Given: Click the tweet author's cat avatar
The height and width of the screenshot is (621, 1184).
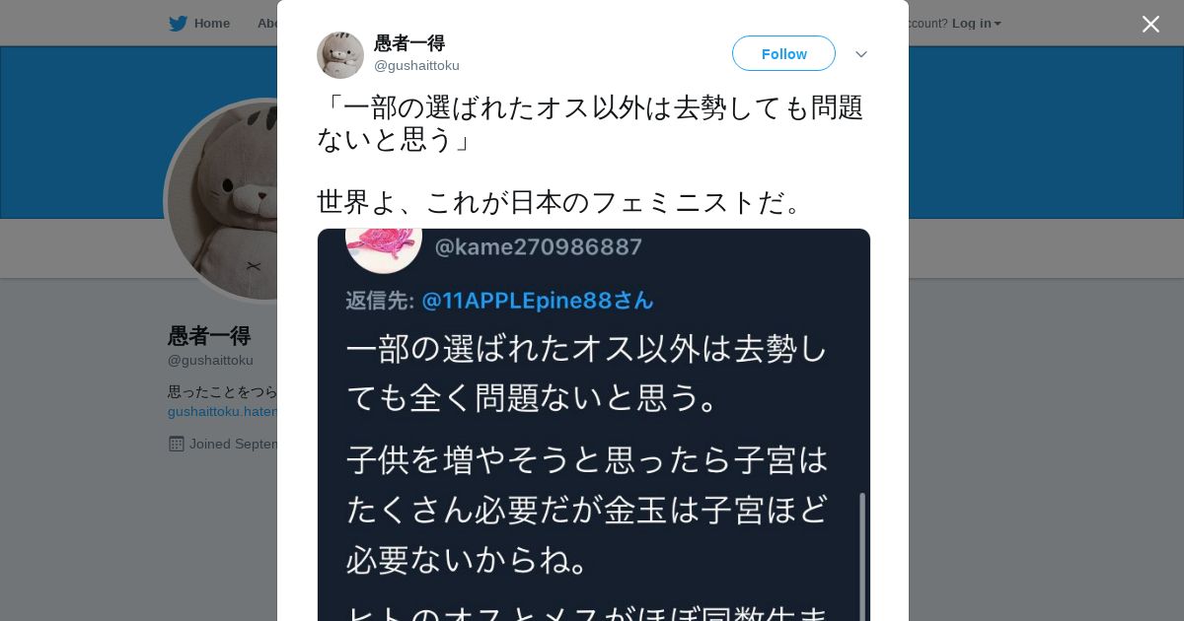Looking at the screenshot, I should click(x=340, y=54).
